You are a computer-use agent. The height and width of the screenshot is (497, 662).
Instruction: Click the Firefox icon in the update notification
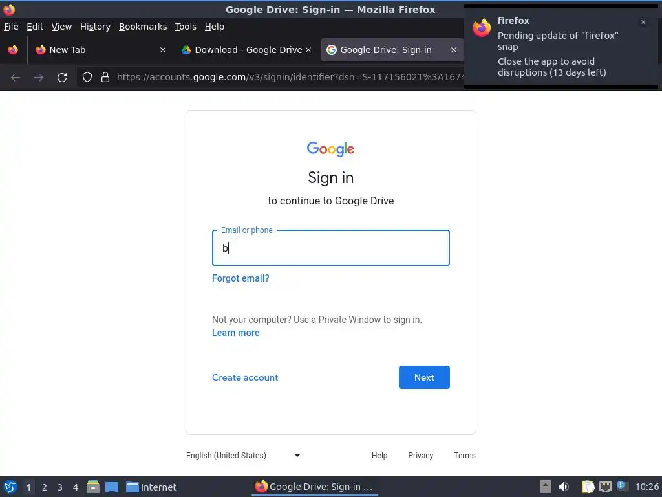click(482, 28)
